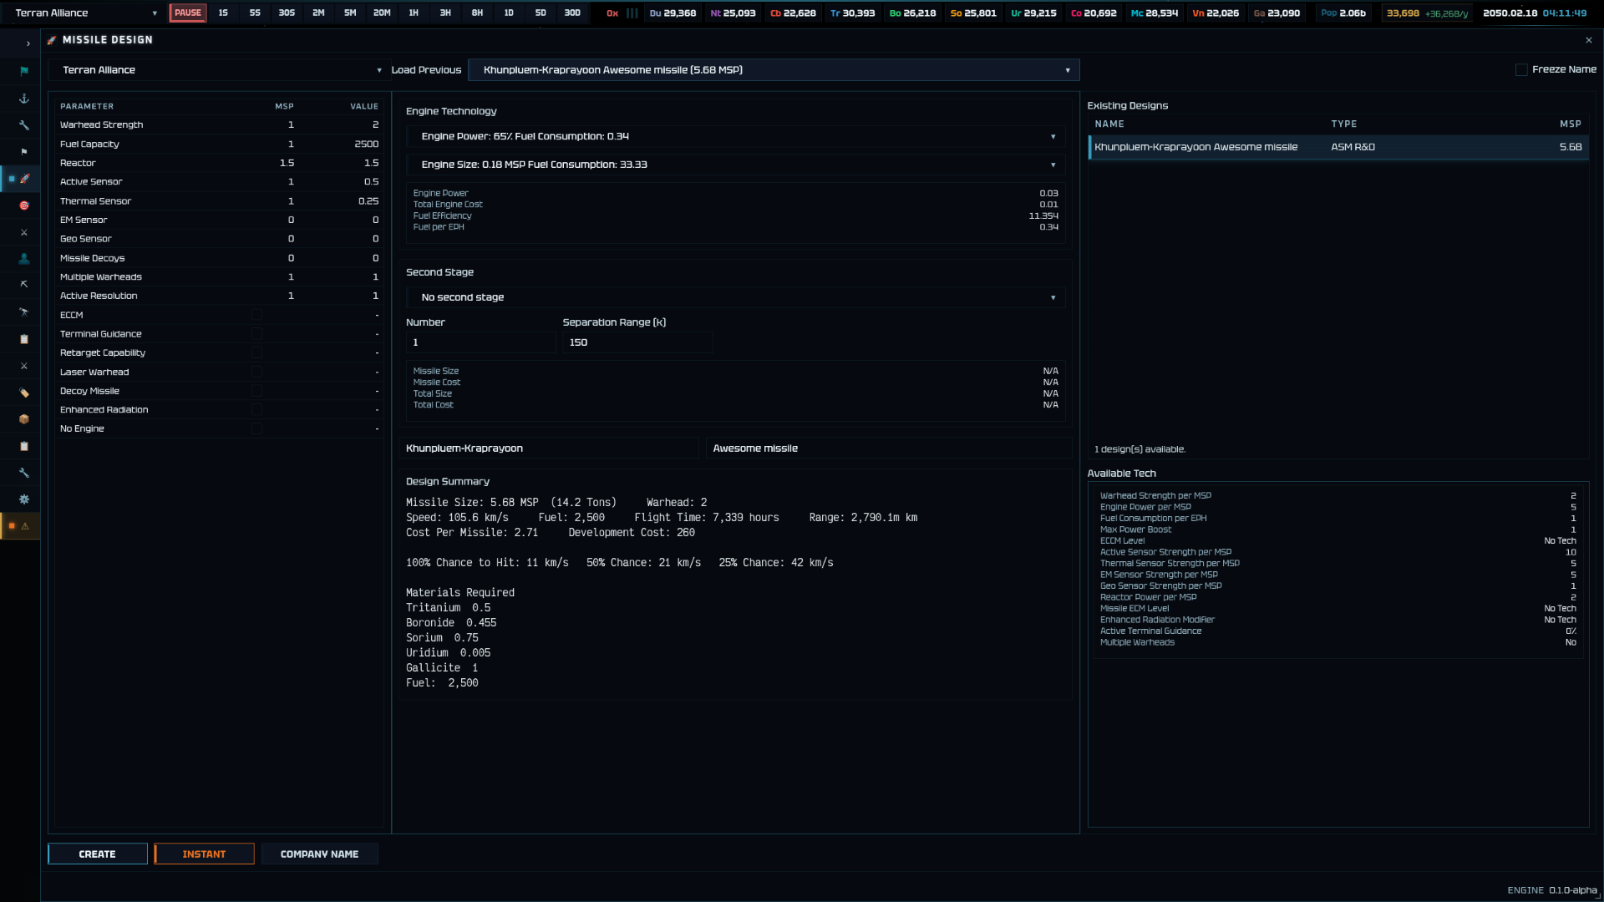Click the Fuel Capacity MSP value
The width and height of the screenshot is (1604, 902).
[291, 144]
